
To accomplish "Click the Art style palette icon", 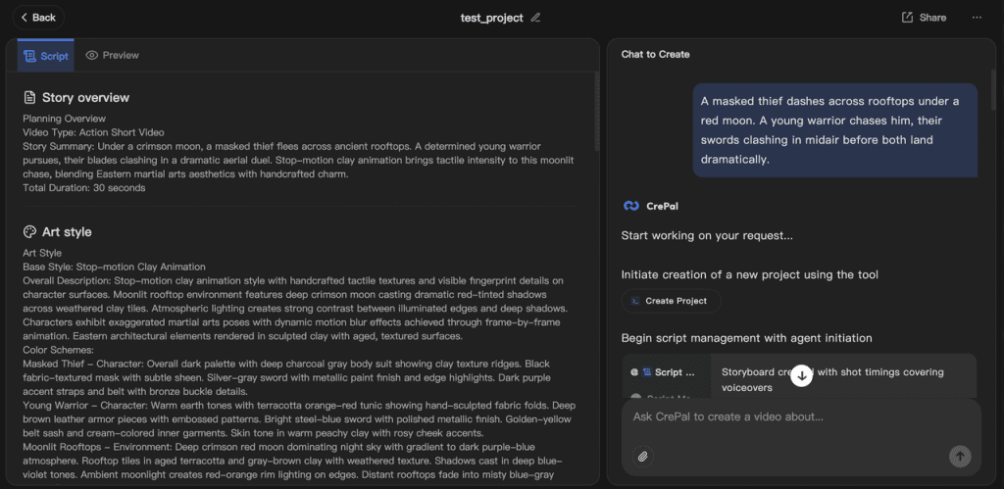I will (x=29, y=232).
